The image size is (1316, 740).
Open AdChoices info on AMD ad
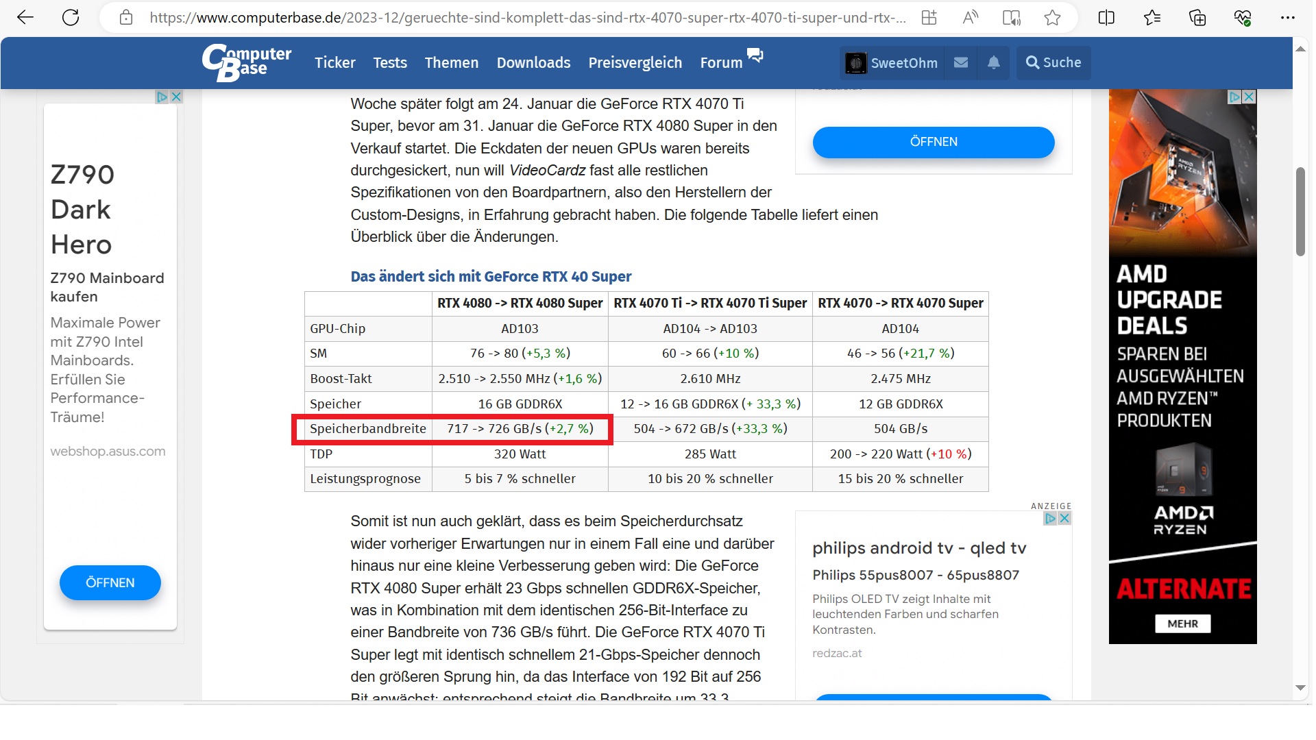pos(1235,97)
